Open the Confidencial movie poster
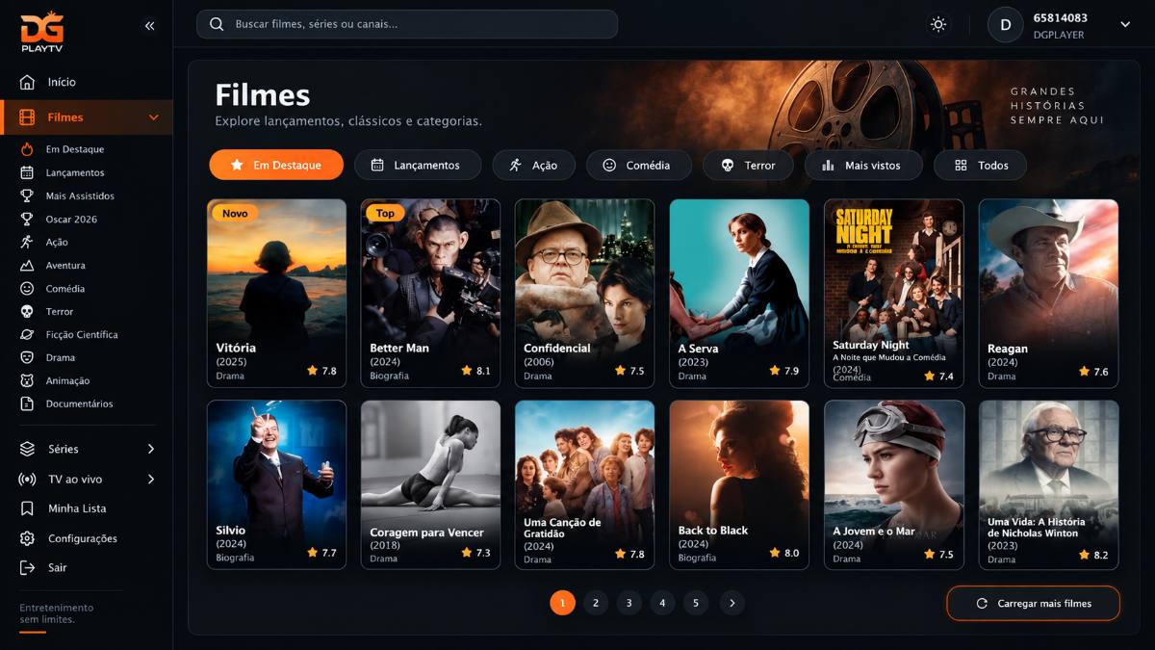The width and height of the screenshot is (1155, 650). 584,293
